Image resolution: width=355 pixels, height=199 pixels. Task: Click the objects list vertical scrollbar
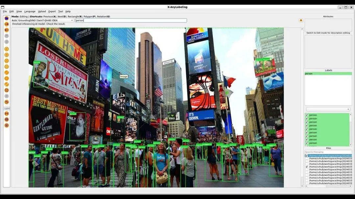[351, 130]
